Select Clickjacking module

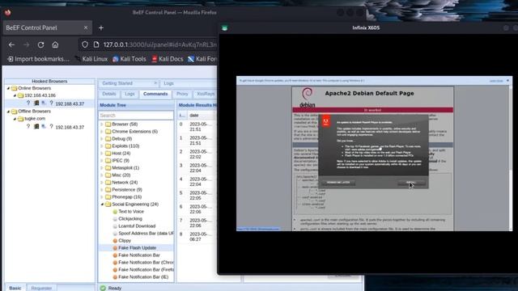pos(130,219)
